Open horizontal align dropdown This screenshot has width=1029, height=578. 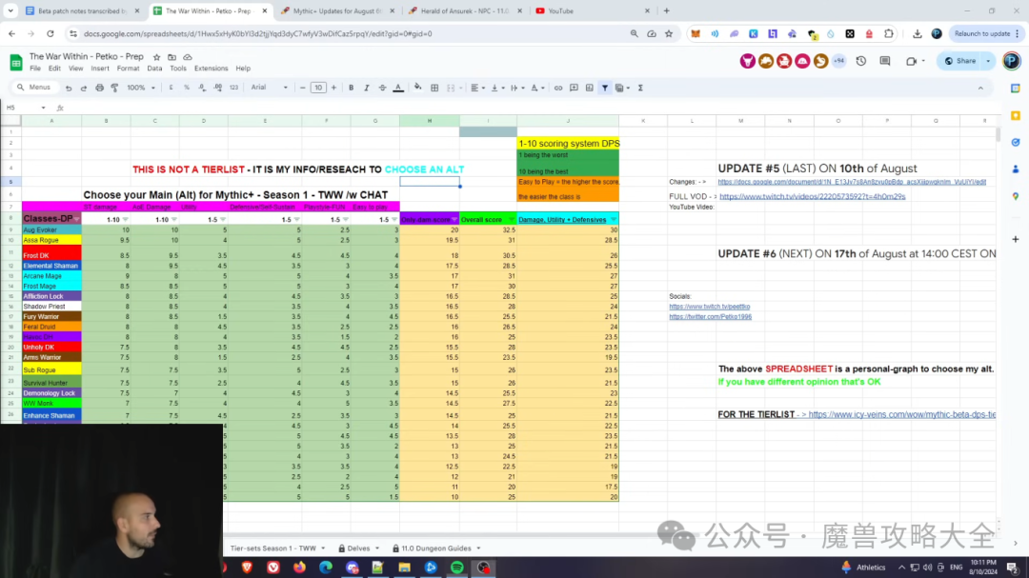point(477,88)
